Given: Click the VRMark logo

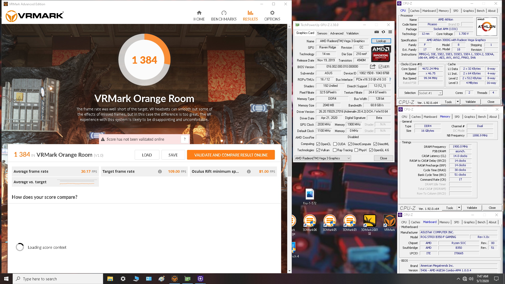Looking at the screenshot, I should click(34, 16).
